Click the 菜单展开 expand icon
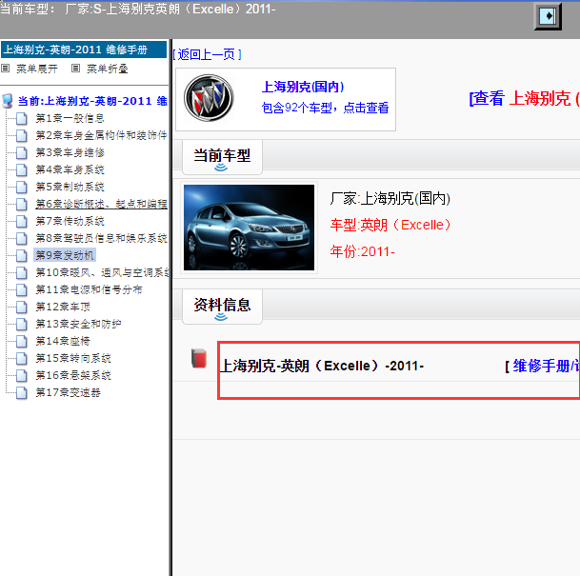This screenshot has width=580, height=576. [5, 68]
